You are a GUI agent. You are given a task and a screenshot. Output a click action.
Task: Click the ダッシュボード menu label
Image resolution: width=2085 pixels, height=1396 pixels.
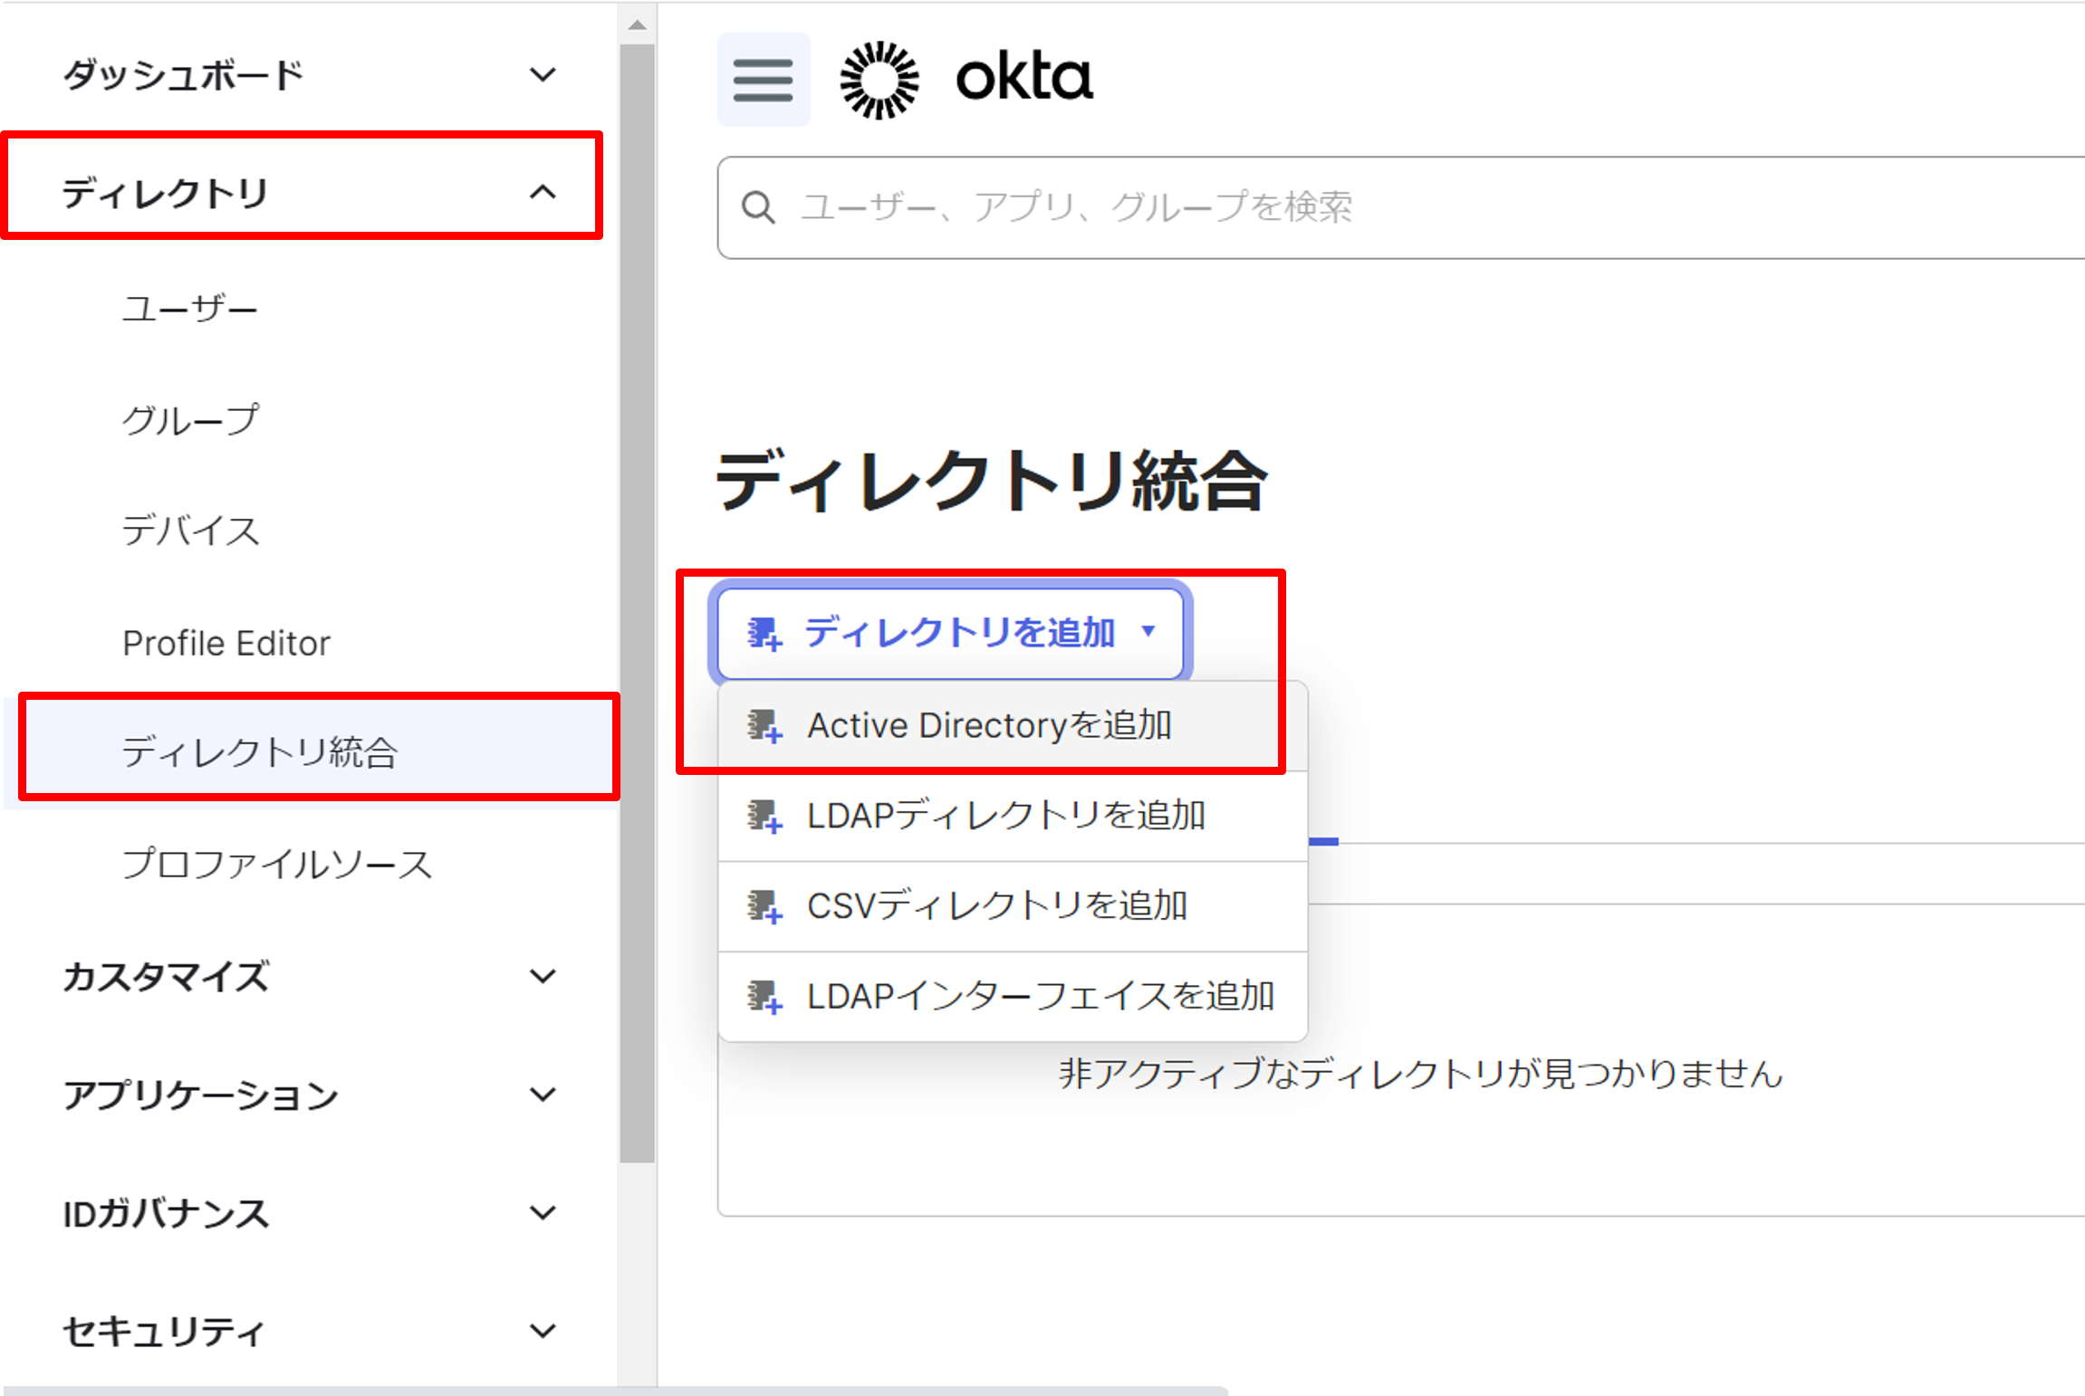point(183,74)
